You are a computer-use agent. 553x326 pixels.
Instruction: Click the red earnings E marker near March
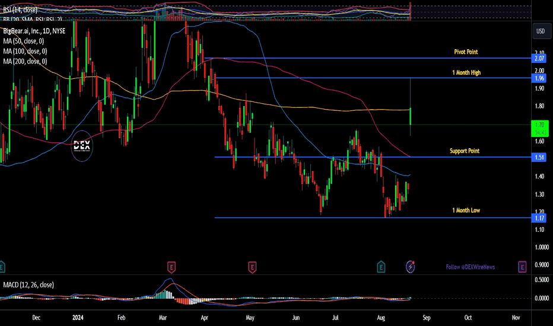pyautogui.click(x=171, y=267)
